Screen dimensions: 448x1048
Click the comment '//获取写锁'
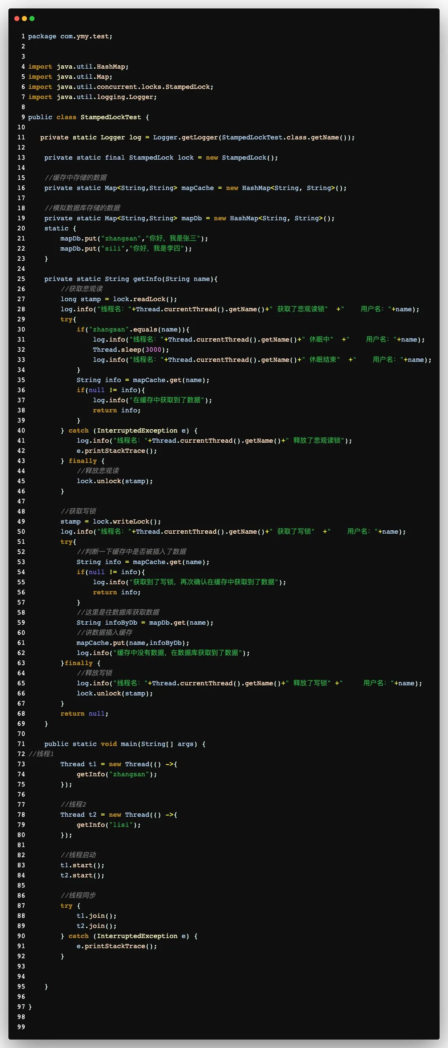(78, 511)
